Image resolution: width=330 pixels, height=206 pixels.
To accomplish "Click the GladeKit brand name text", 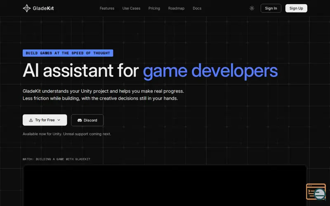I will (x=43, y=8).
